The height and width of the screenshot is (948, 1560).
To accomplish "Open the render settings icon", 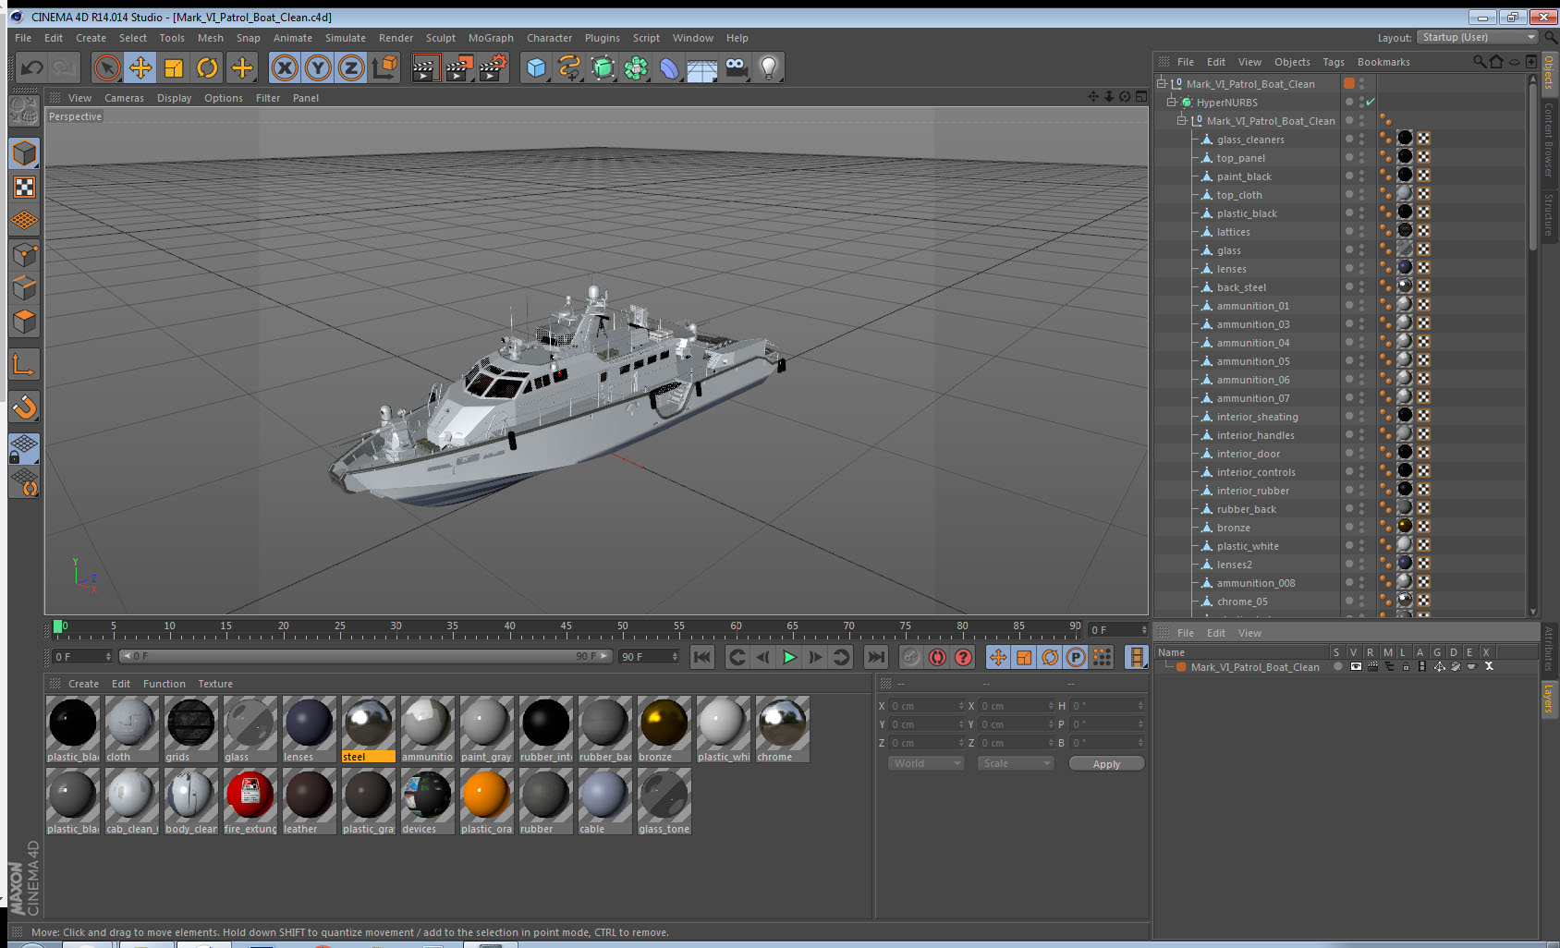I will tap(493, 67).
